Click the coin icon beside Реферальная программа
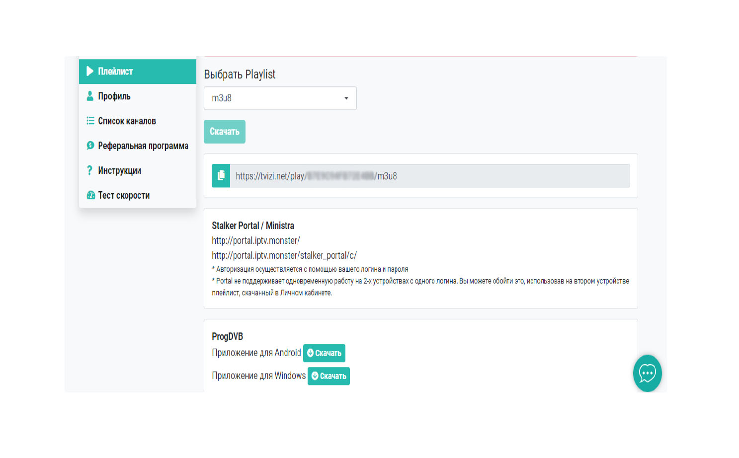 [90, 146]
